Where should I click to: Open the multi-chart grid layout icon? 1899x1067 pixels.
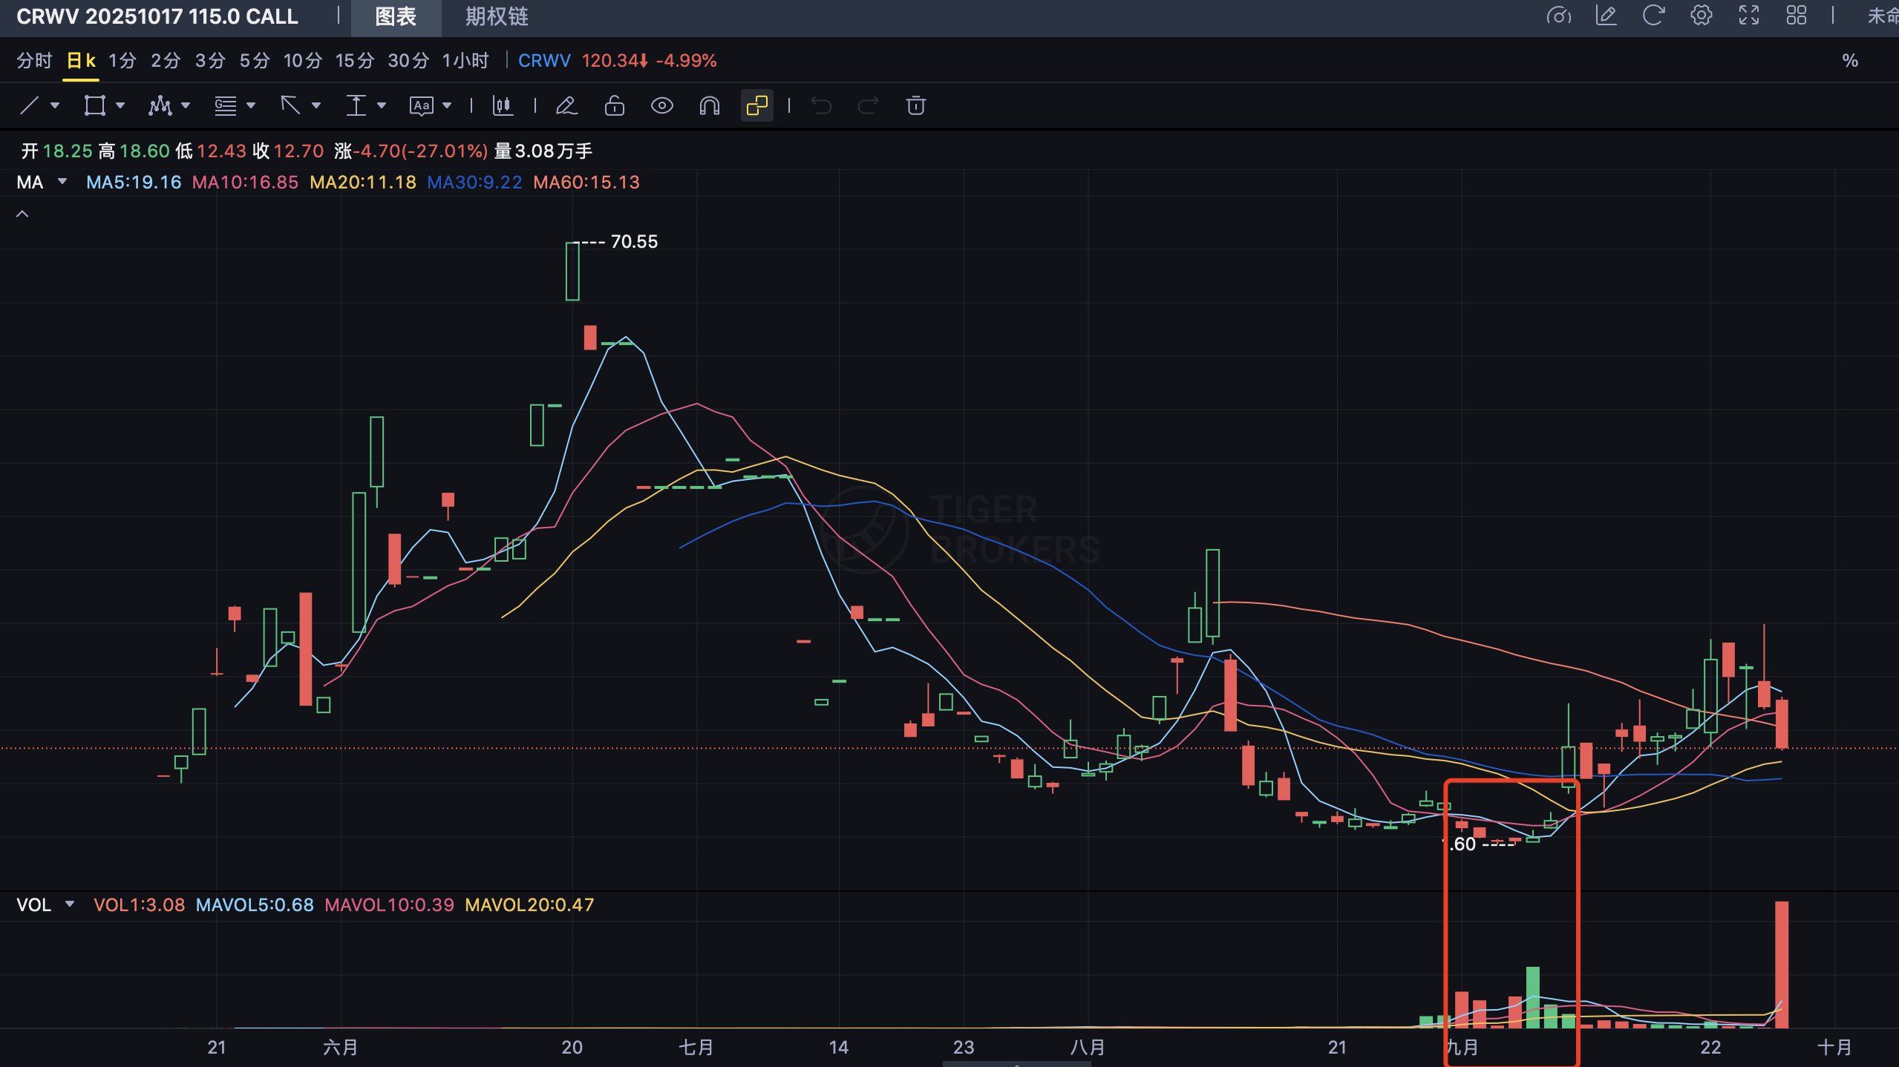(x=1796, y=16)
